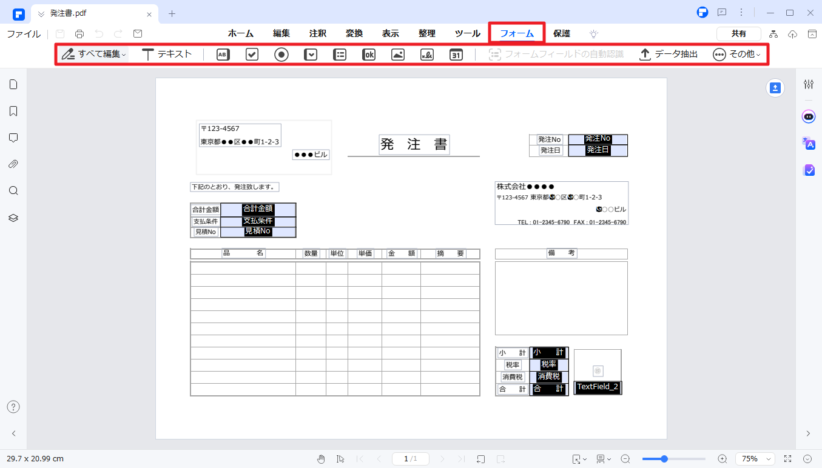This screenshot has width=822, height=468.
Task: Select the list box form tool
Action: (340, 55)
